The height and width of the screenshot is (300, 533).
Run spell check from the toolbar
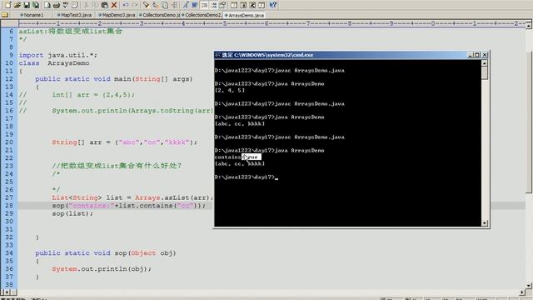(x=66, y=5)
